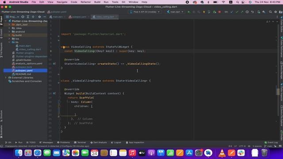The height and width of the screenshot is (159, 283).
Task: Select opened file target icon in Project panel
Action: [x=23, y=17]
